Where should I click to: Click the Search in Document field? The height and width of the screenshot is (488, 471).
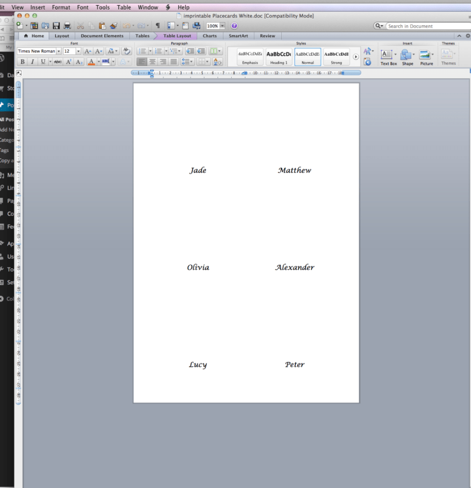point(427,26)
